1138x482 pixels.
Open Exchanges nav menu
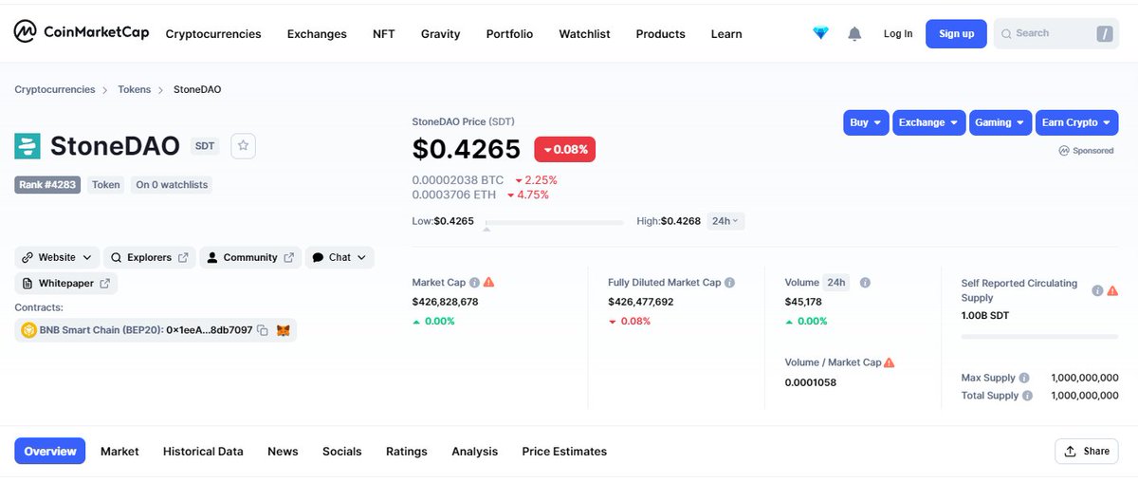pyautogui.click(x=317, y=34)
